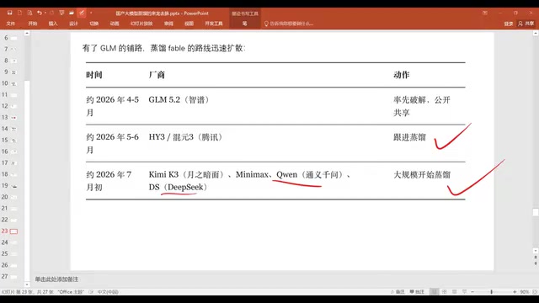Click the 90% zoom level value
Image resolution: width=539 pixels, height=303 pixels.
pyautogui.click(x=524, y=292)
